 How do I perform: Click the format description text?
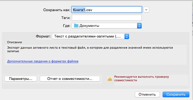pyautogui.click(x=90, y=49)
